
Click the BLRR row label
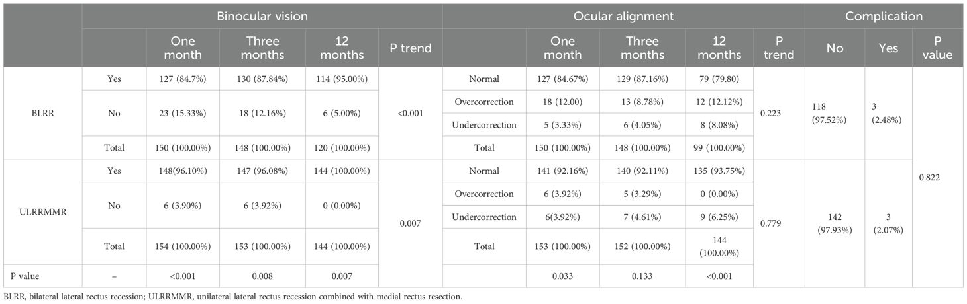pyautogui.click(x=42, y=113)
